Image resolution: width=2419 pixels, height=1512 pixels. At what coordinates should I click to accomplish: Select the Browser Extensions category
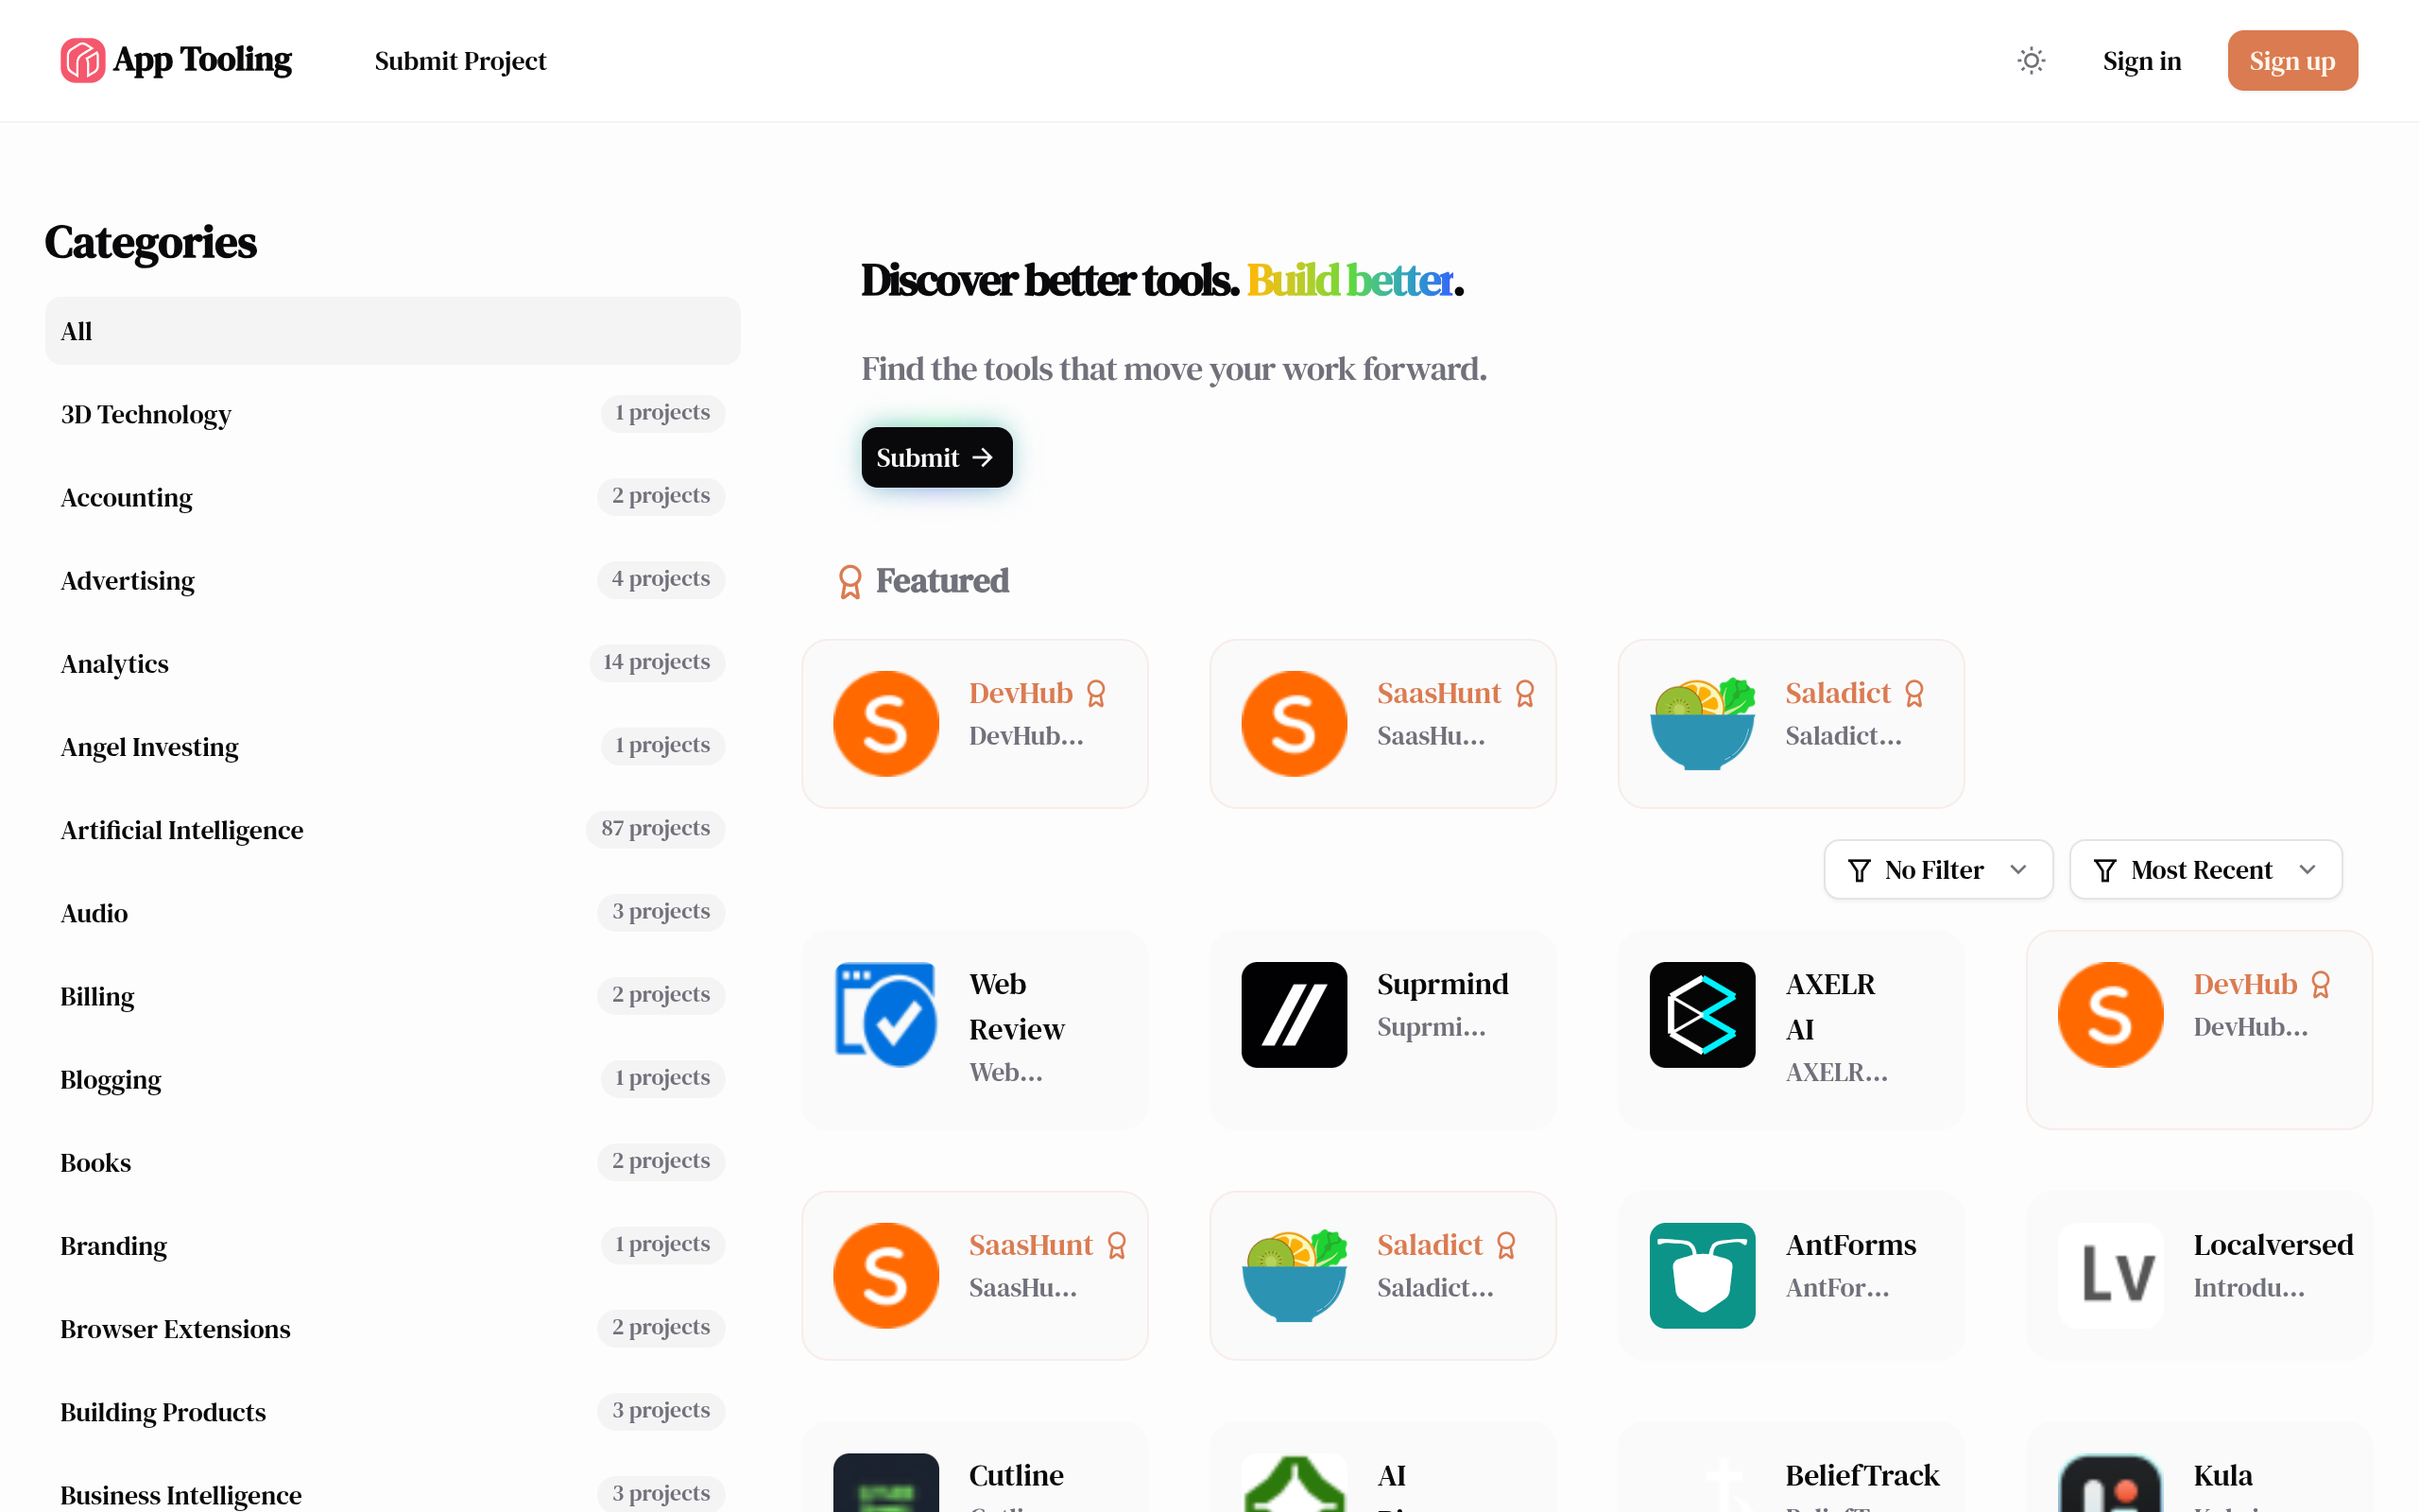pyautogui.click(x=393, y=1328)
